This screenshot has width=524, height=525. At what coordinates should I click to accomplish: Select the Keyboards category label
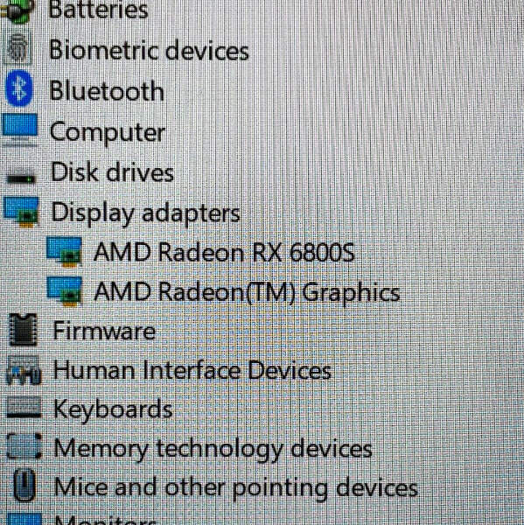coord(113,409)
